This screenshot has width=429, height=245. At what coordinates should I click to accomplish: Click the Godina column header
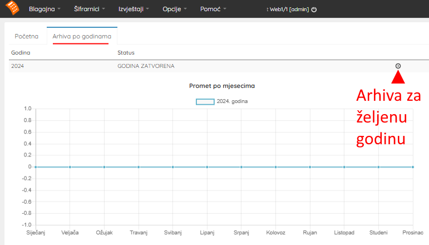21,52
